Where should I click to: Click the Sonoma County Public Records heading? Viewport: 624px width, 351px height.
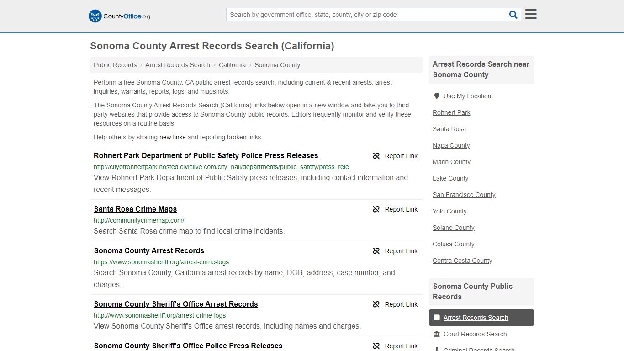pyautogui.click(x=473, y=292)
